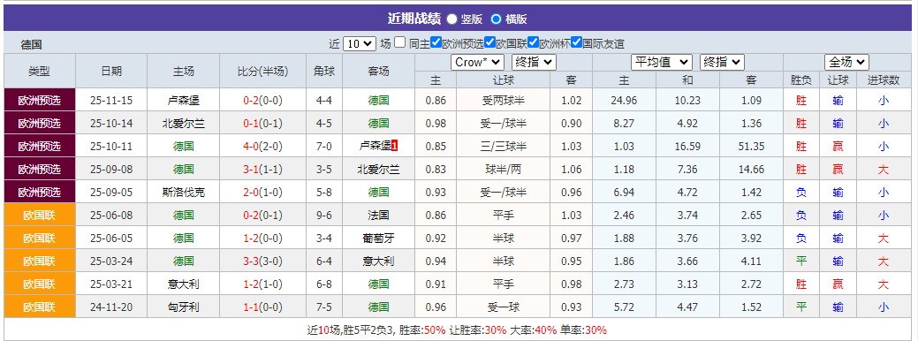Select the 竖版 radio option
This screenshot has height=341, width=918.
tap(452, 19)
